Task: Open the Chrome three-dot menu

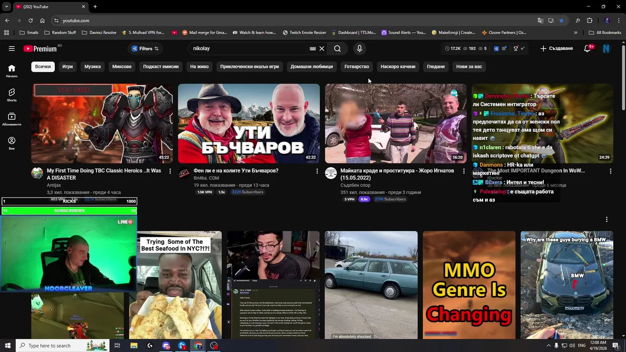Action: coord(619,21)
